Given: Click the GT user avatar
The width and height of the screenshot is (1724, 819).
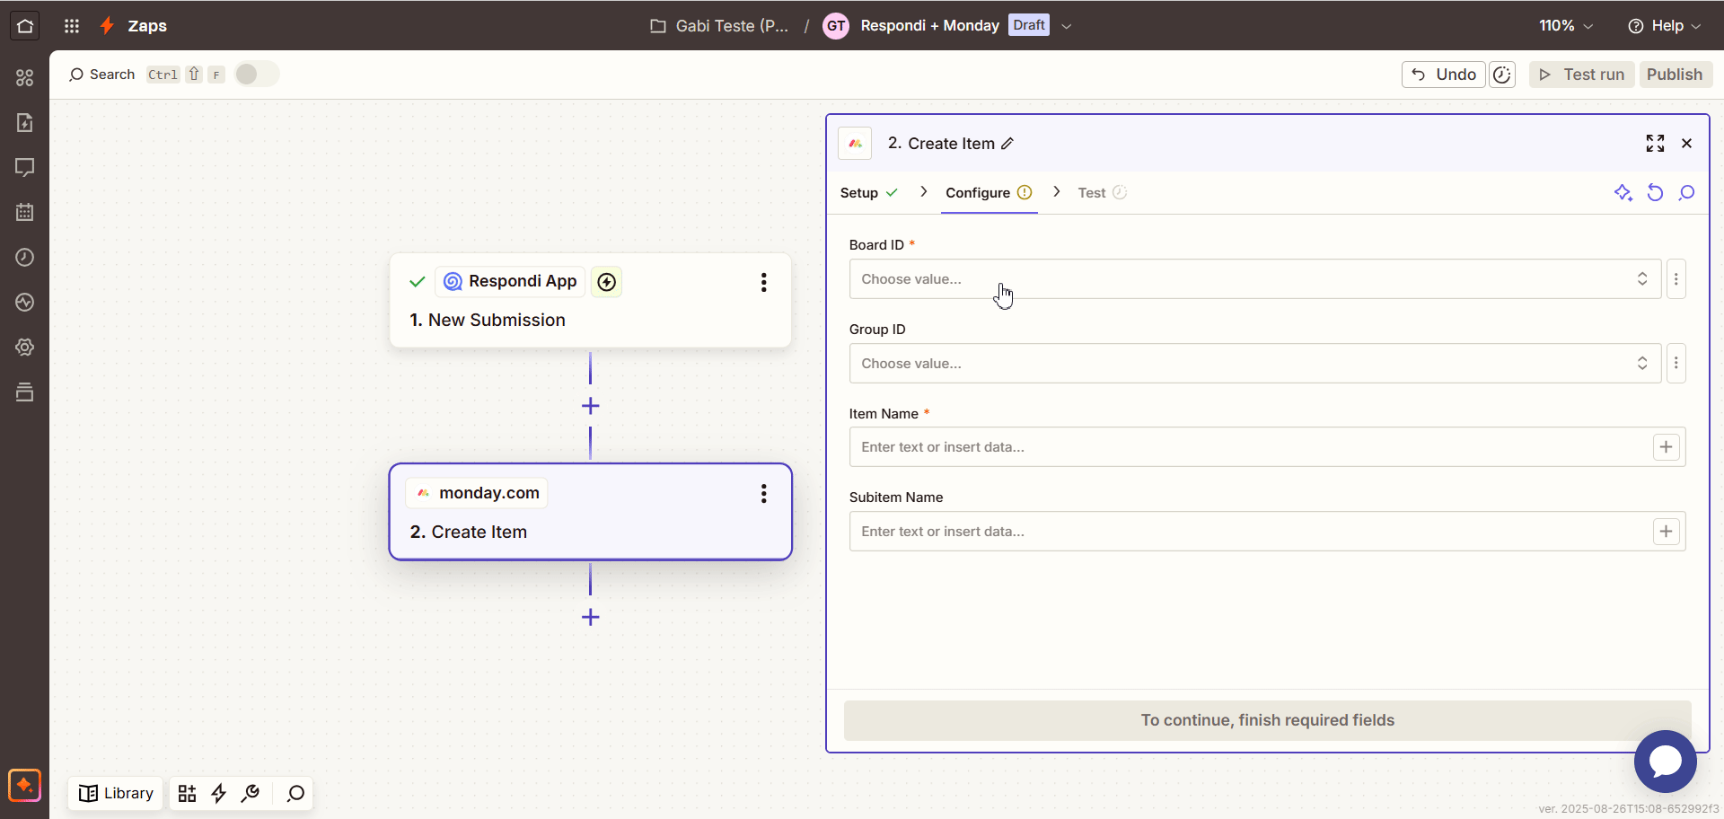Looking at the screenshot, I should [x=836, y=26].
